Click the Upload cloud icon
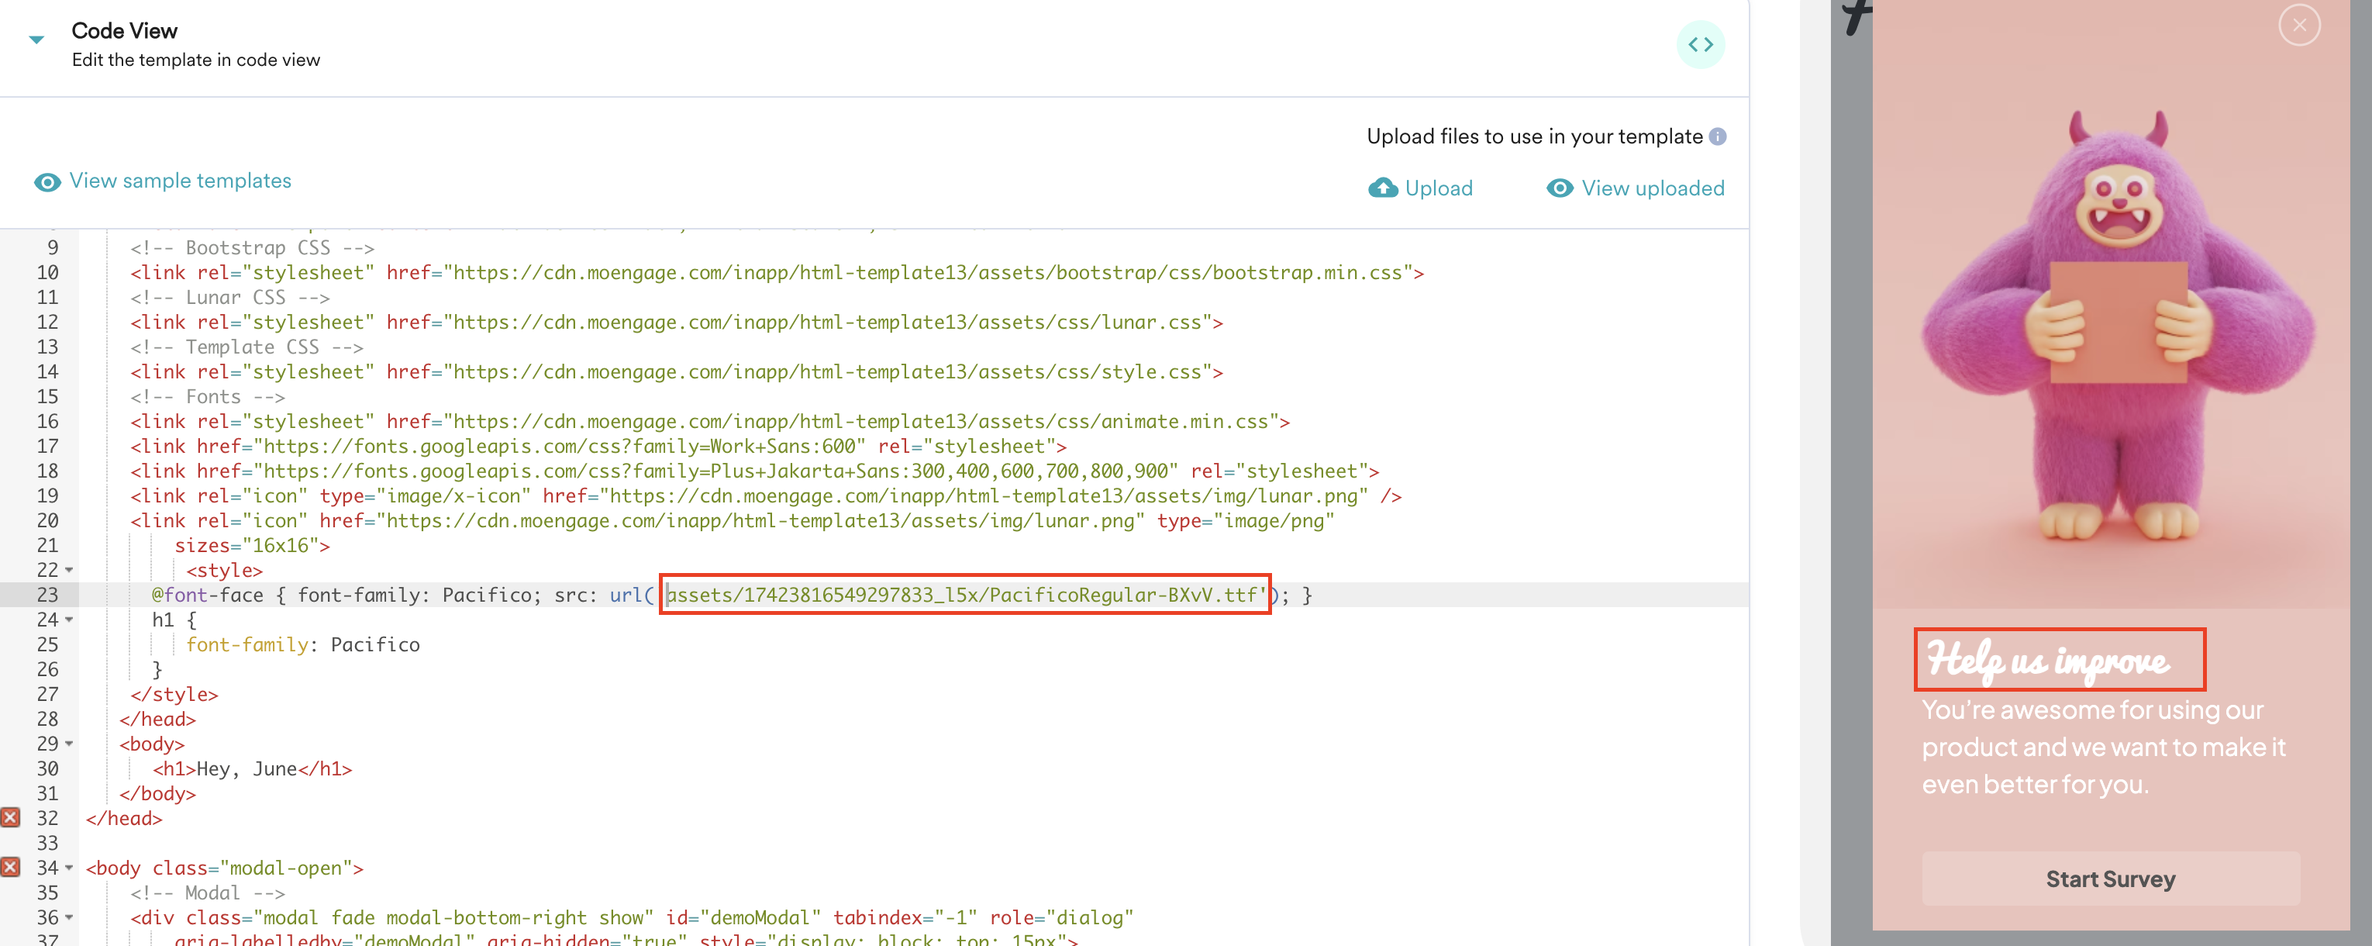 coord(1382,188)
